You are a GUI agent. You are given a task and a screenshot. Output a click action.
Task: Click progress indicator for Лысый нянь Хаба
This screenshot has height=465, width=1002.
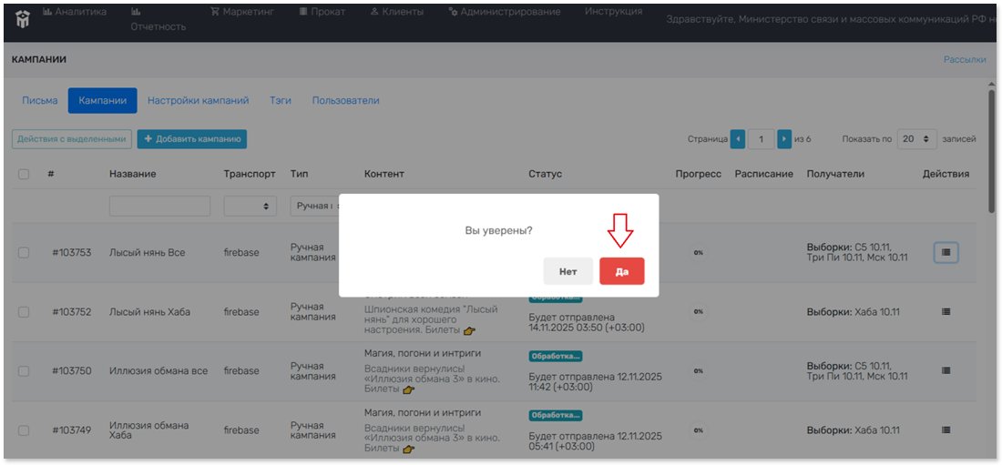point(699,311)
